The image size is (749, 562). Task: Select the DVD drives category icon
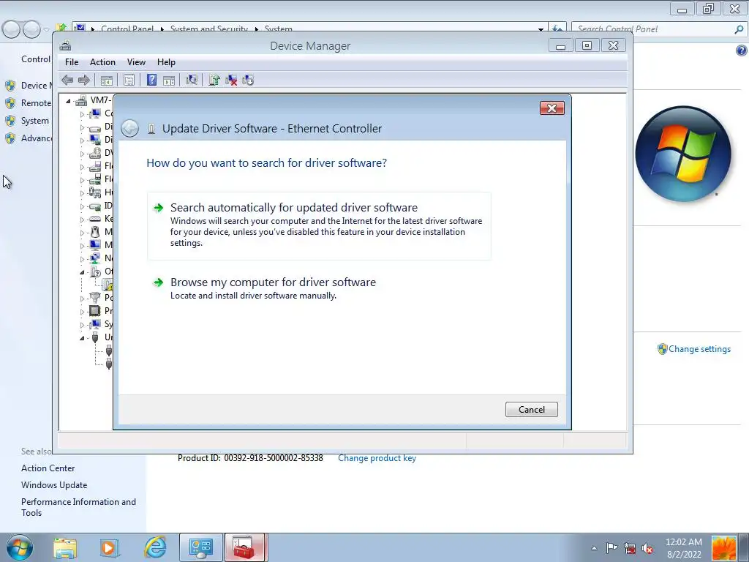pyautogui.click(x=95, y=153)
